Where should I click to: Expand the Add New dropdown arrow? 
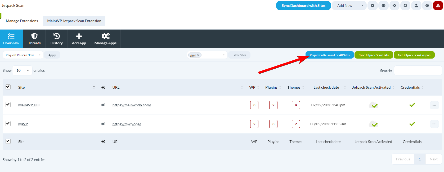pos(362,6)
